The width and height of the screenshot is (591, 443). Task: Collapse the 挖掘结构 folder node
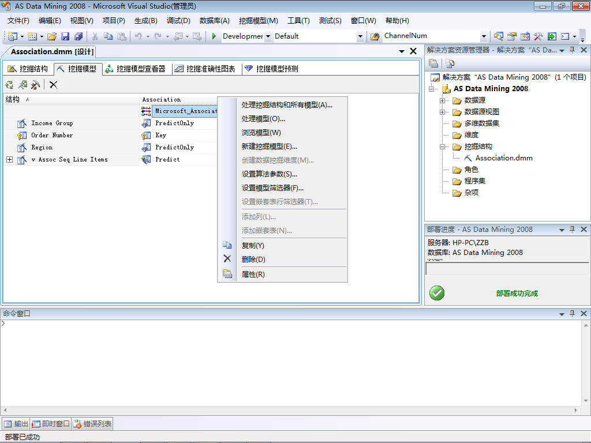coord(442,147)
